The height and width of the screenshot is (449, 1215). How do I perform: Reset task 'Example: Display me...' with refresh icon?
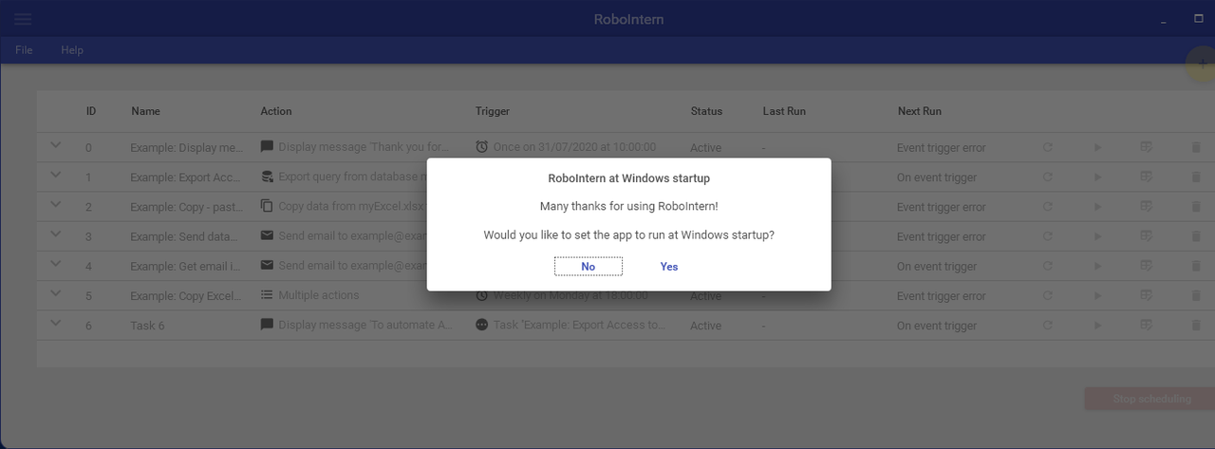coord(1047,147)
